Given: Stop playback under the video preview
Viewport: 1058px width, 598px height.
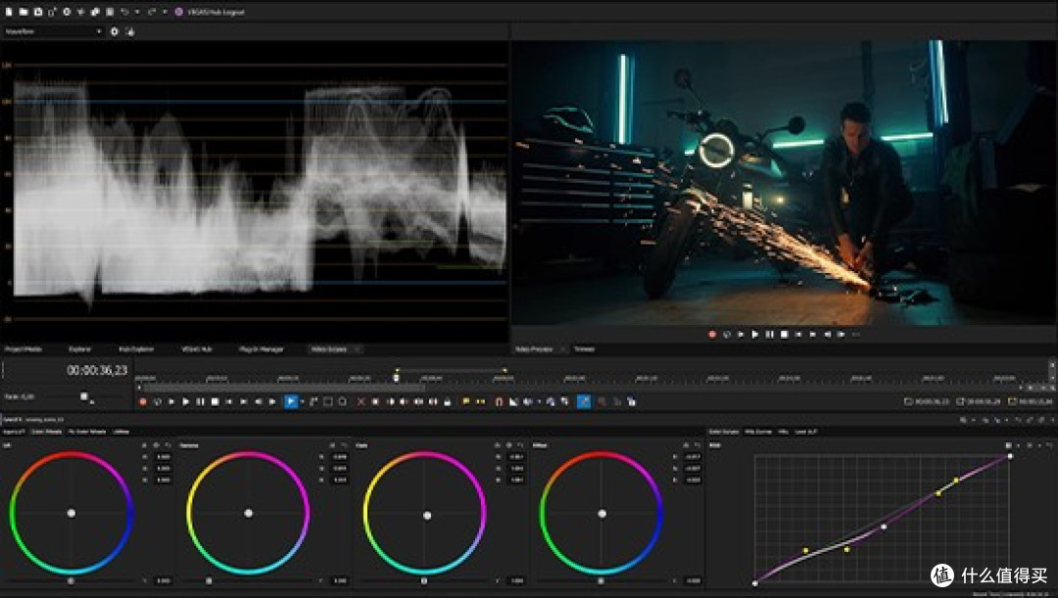Looking at the screenshot, I should (784, 335).
